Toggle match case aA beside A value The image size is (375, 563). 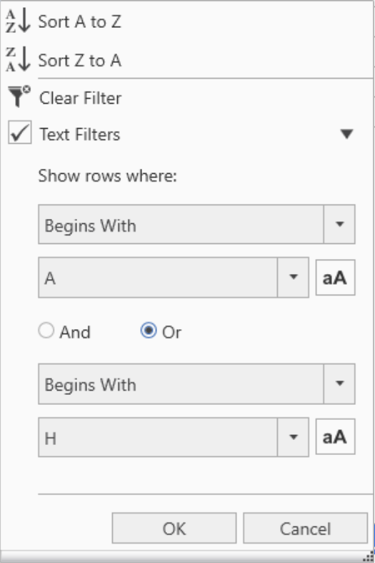point(335,278)
